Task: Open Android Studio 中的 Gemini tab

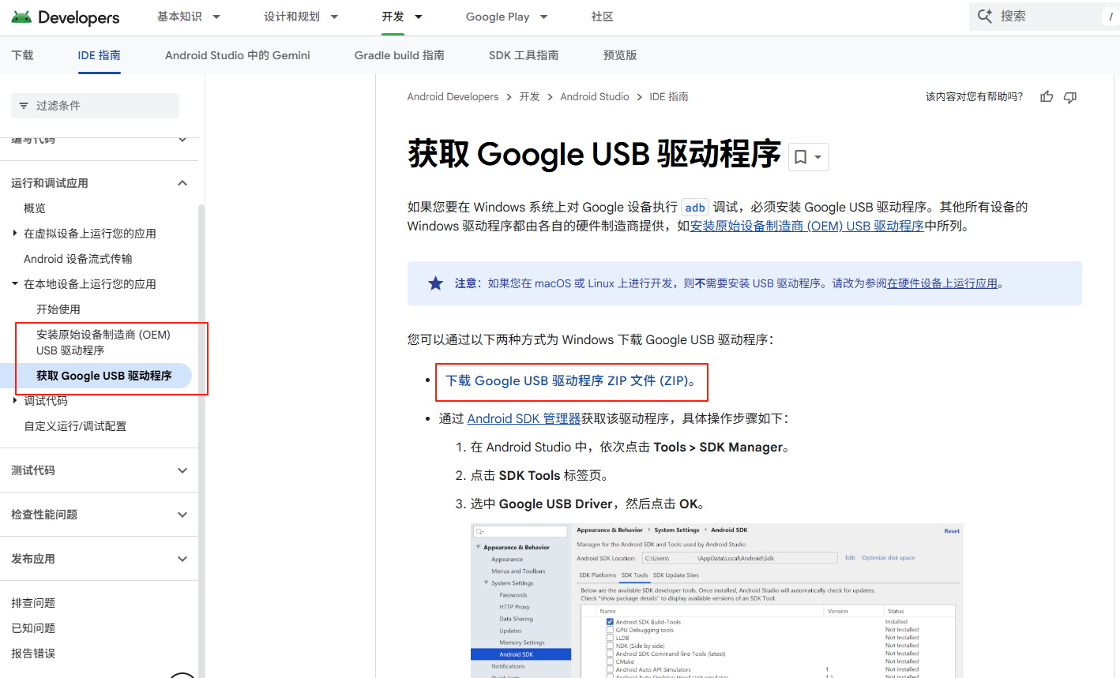Action: [237, 55]
